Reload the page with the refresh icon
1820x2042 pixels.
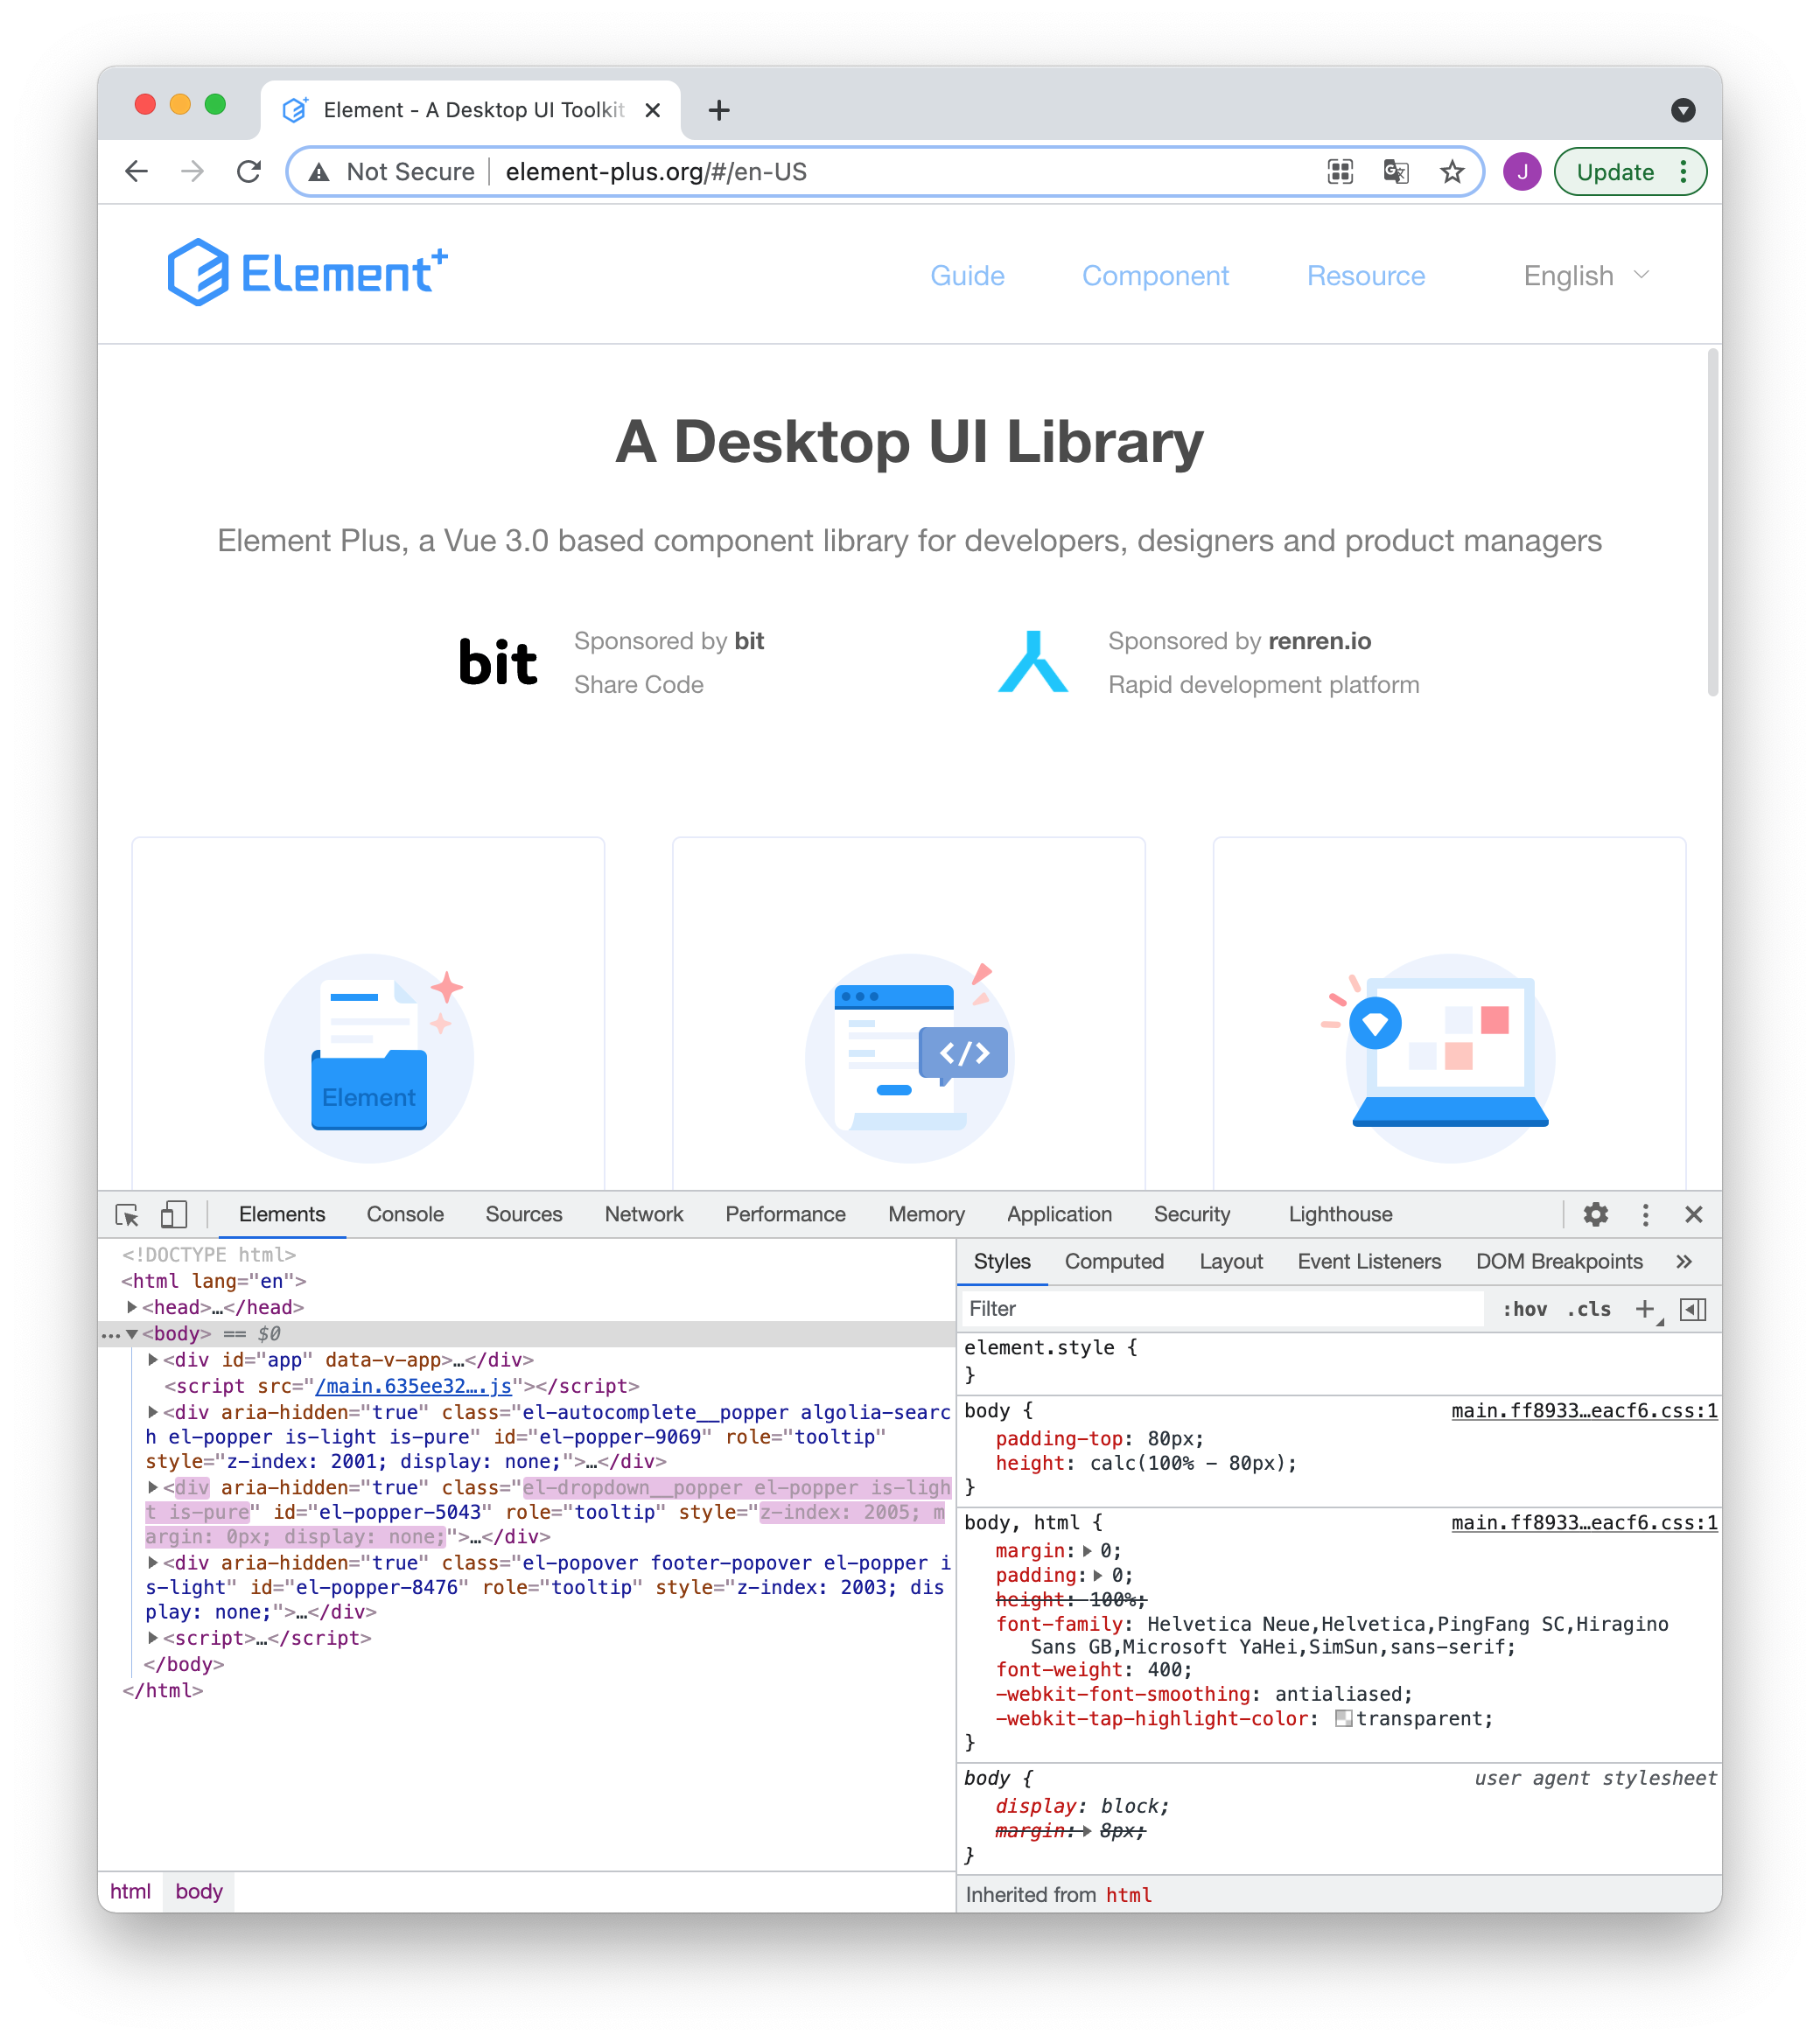(x=249, y=171)
